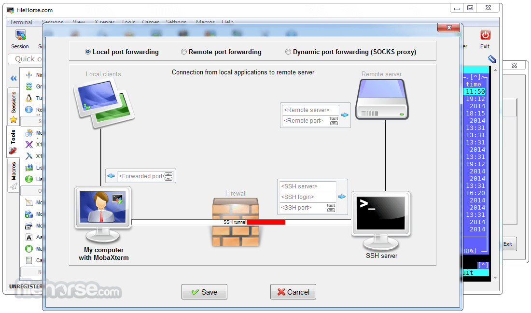Adjust the Remote port spinner arrows
531x313 pixels.
[x=334, y=121]
